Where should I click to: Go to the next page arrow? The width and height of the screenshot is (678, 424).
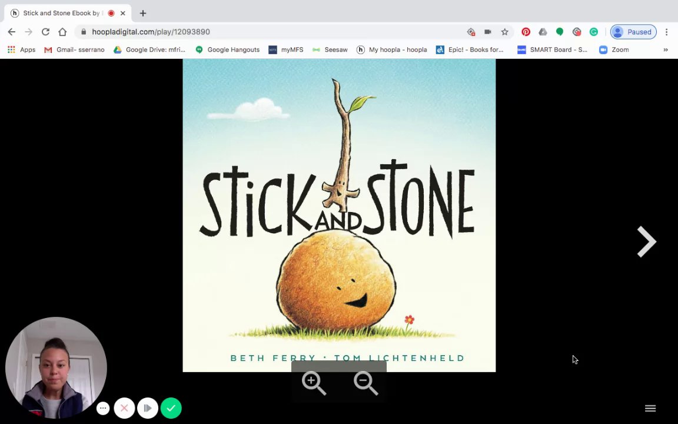pos(647,241)
